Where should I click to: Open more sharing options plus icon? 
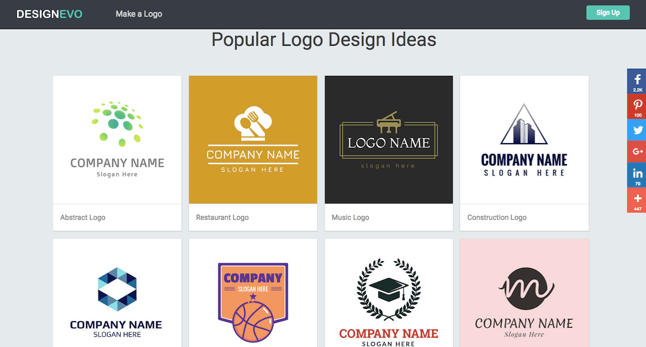click(x=637, y=200)
